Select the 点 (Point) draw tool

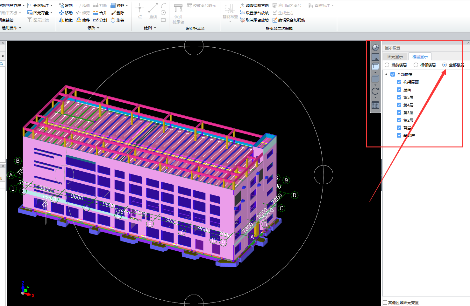[x=139, y=11]
